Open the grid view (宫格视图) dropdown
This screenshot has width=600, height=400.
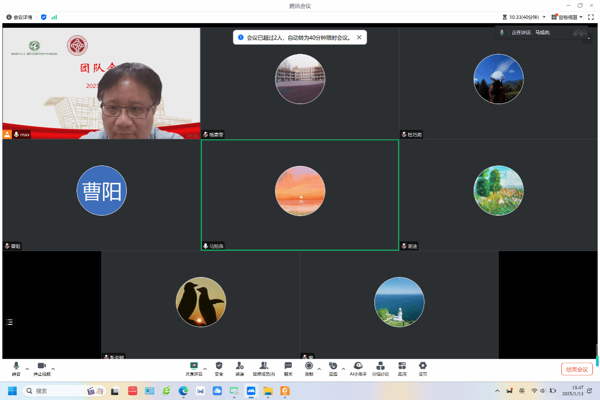tap(567, 17)
